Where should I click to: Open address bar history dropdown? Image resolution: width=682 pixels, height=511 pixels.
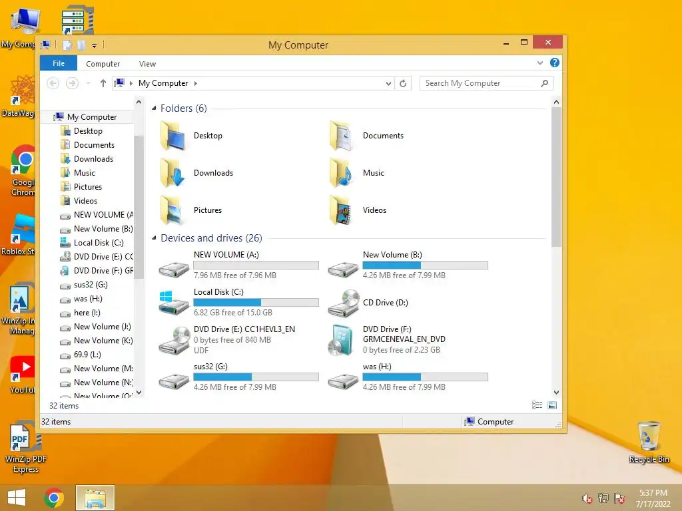388,83
